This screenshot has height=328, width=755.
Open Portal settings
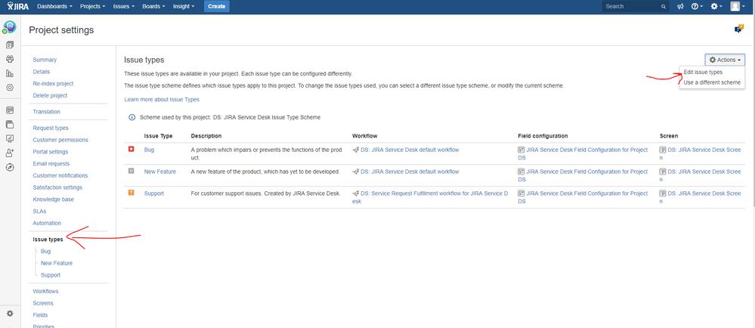coord(51,152)
